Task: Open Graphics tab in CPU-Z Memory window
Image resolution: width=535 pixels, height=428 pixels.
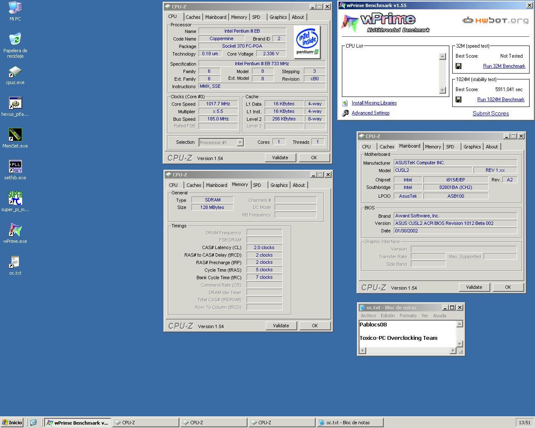Action: pyautogui.click(x=279, y=185)
